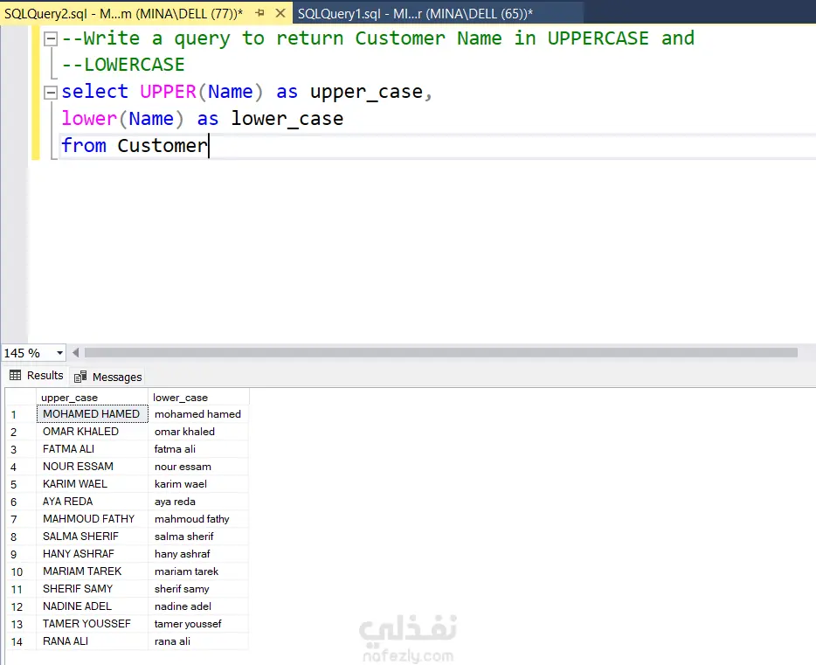The height and width of the screenshot is (665, 816).
Task: Open the 145 % zoom dropdown
Action: click(60, 353)
